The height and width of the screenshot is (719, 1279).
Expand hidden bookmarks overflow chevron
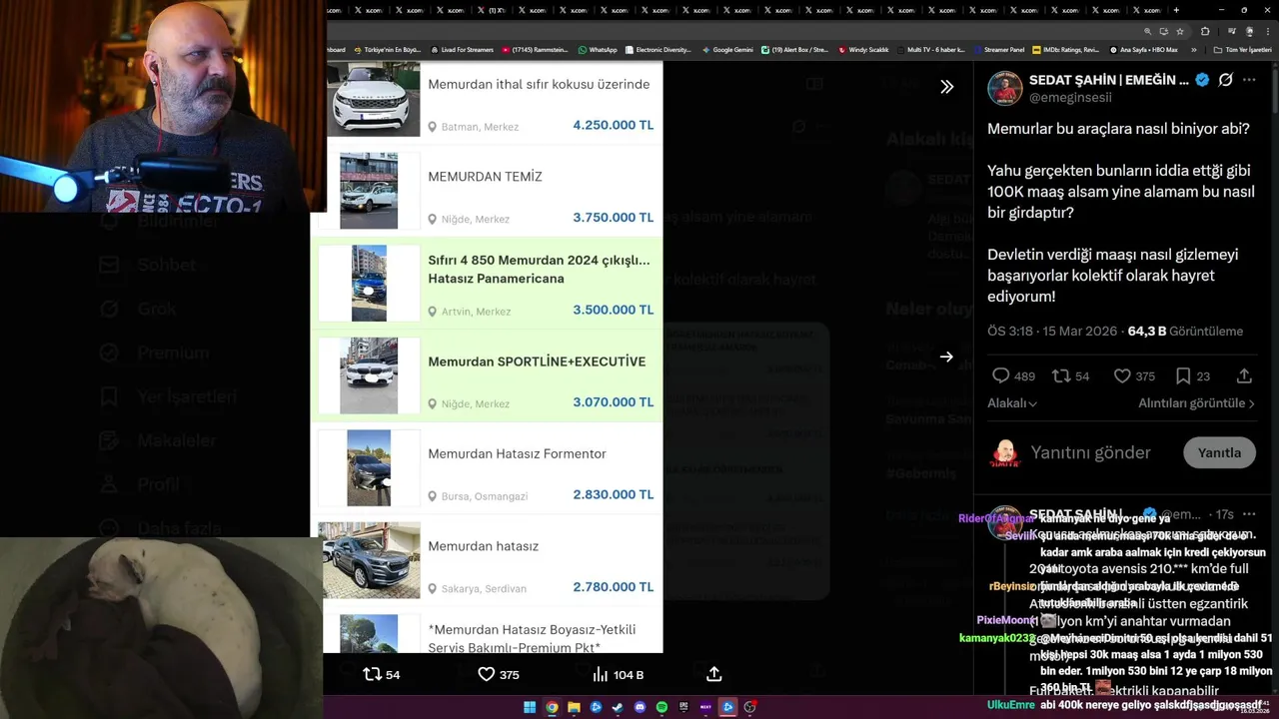[x=1195, y=50]
